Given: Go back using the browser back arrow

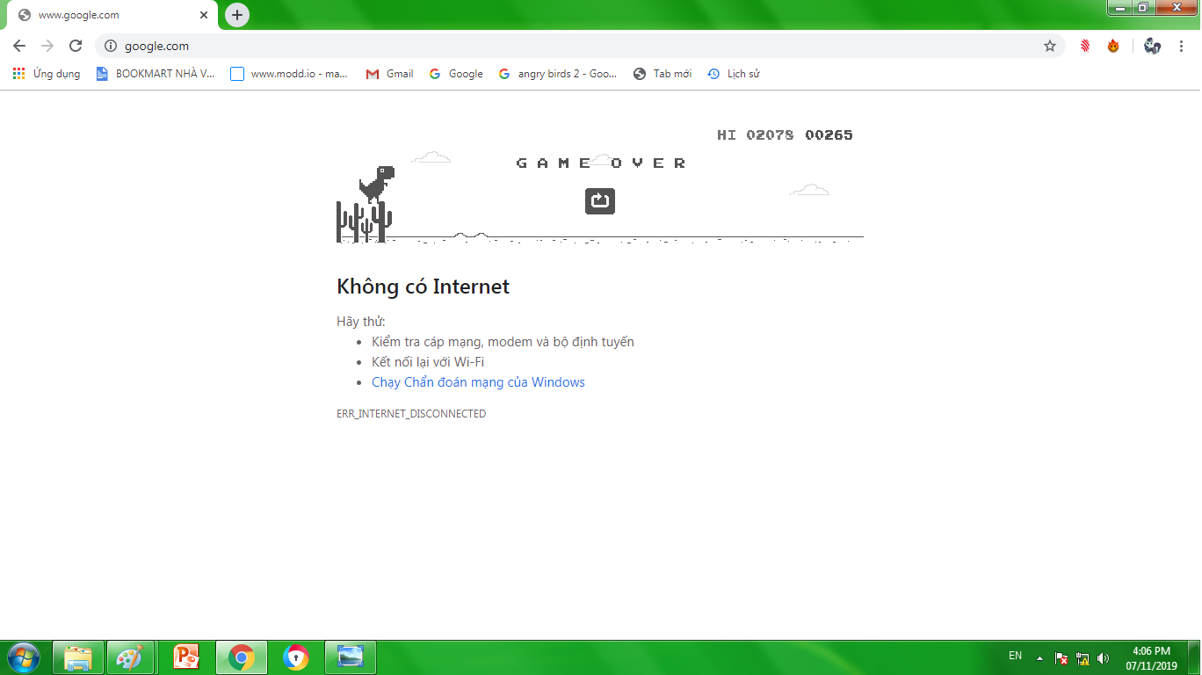Looking at the screenshot, I should pyautogui.click(x=19, y=46).
